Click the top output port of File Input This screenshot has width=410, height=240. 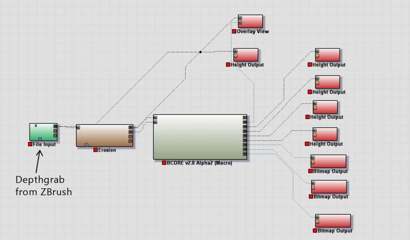click(x=55, y=127)
